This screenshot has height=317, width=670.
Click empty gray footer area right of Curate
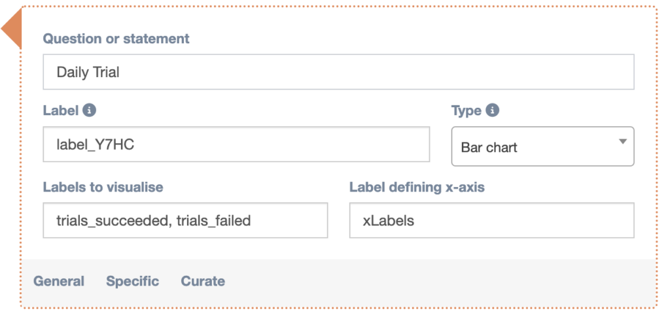point(438,282)
